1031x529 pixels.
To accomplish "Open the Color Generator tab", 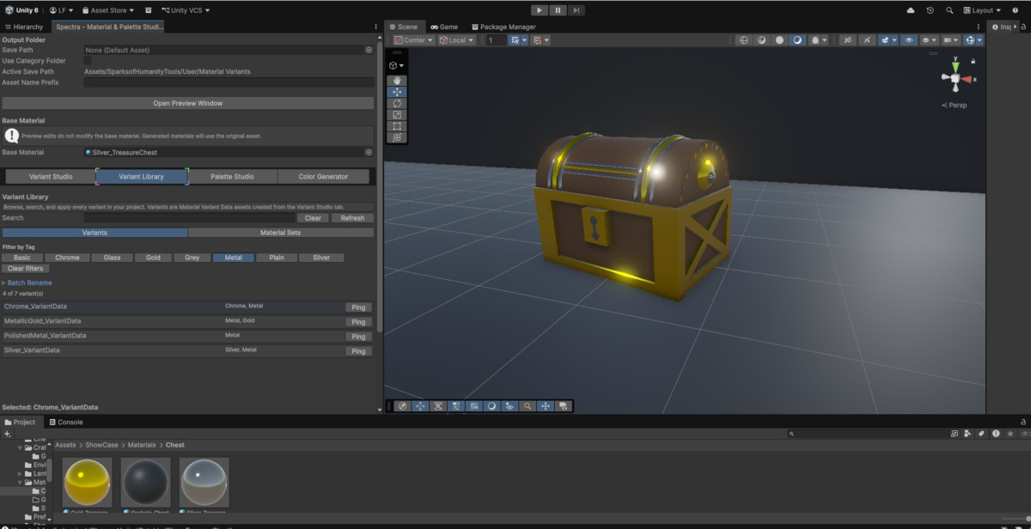I will pyautogui.click(x=323, y=177).
